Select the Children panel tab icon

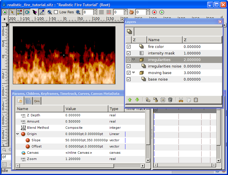[28, 101]
